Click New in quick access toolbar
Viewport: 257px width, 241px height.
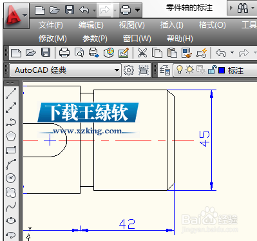(x=40, y=10)
